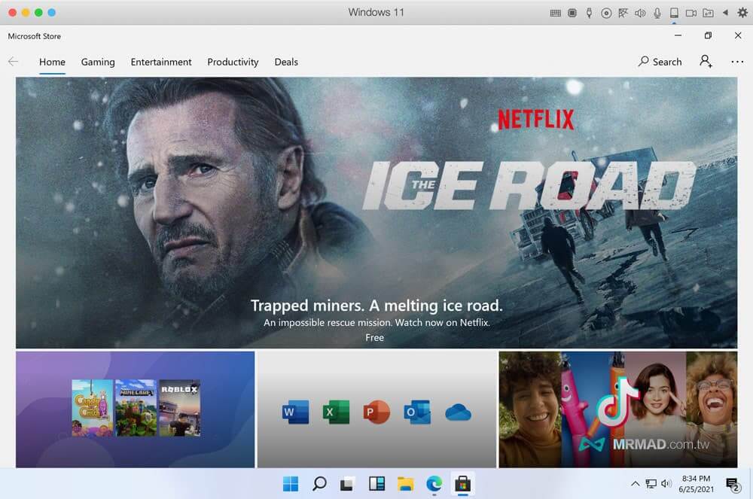Open the account sign-in person icon
This screenshot has width=753, height=499.
click(x=706, y=61)
